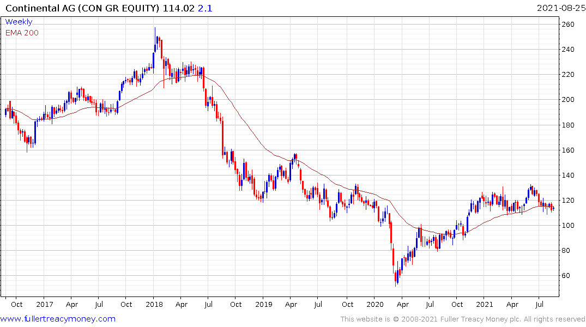Click the 160 price axis label

coord(568,150)
